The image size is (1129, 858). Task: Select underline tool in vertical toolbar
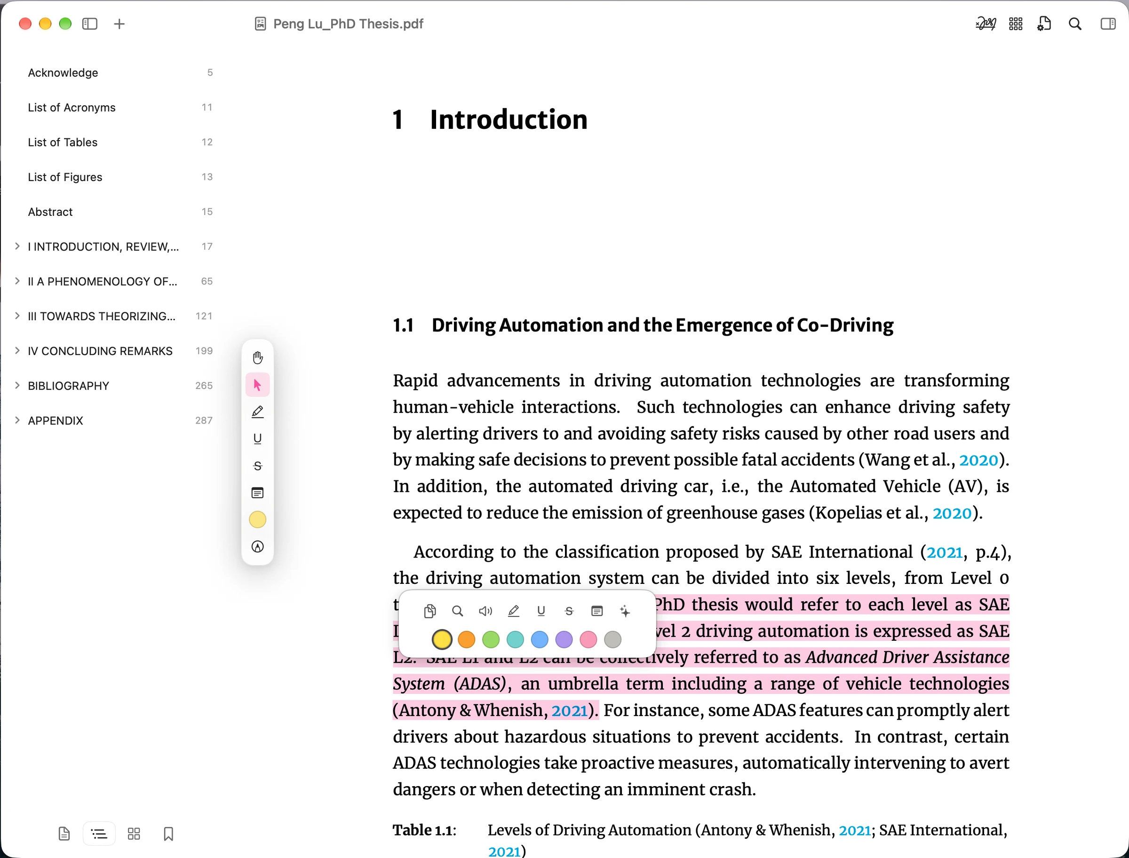[258, 439]
